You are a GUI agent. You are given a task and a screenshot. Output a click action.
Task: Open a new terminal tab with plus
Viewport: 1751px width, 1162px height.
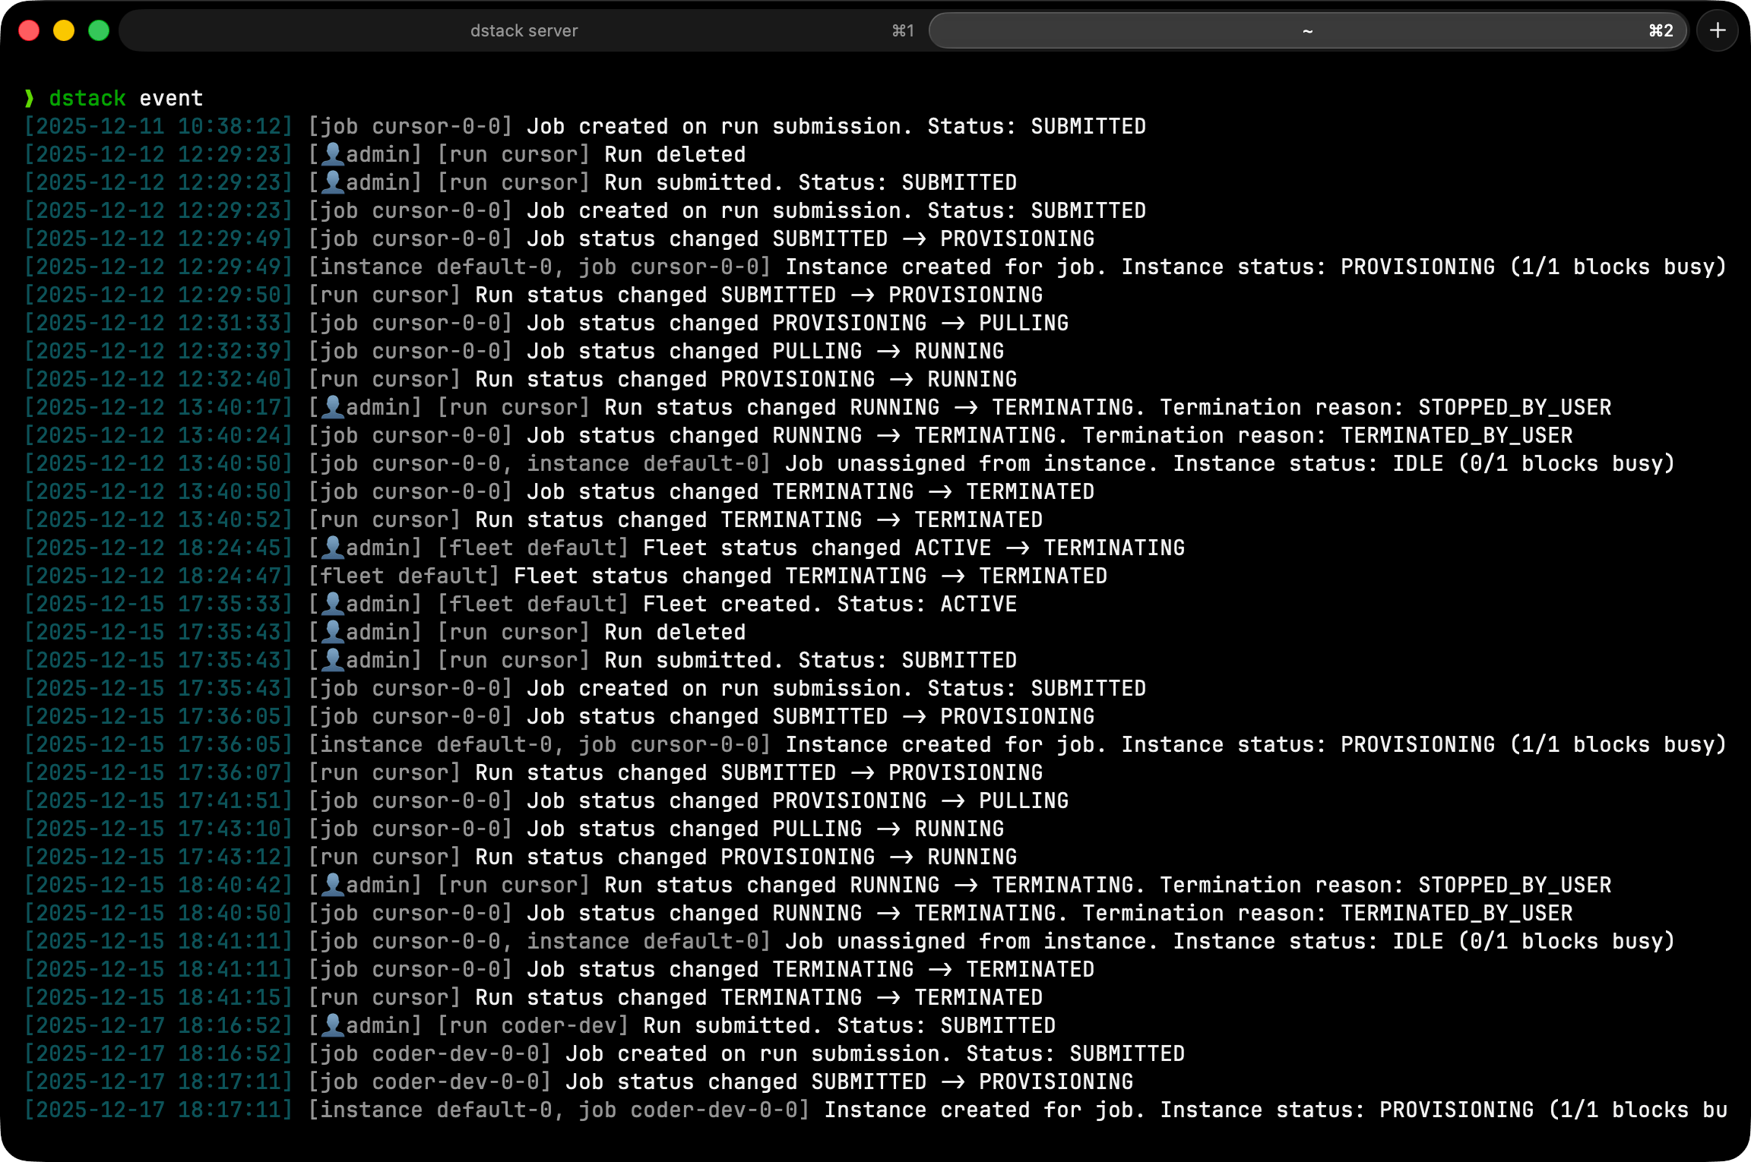(x=1717, y=30)
